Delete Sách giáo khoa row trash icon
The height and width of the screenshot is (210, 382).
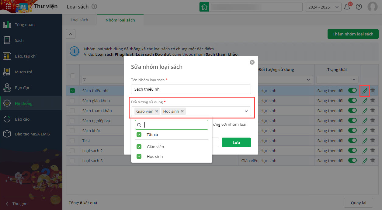pos(373,101)
